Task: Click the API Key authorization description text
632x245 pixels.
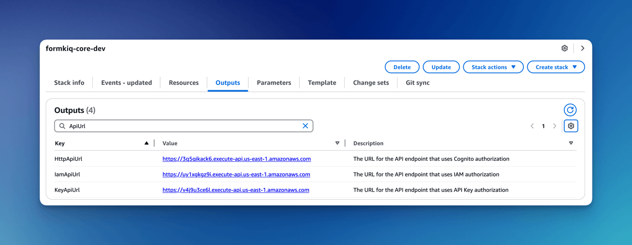Action: [x=431, y=189]
